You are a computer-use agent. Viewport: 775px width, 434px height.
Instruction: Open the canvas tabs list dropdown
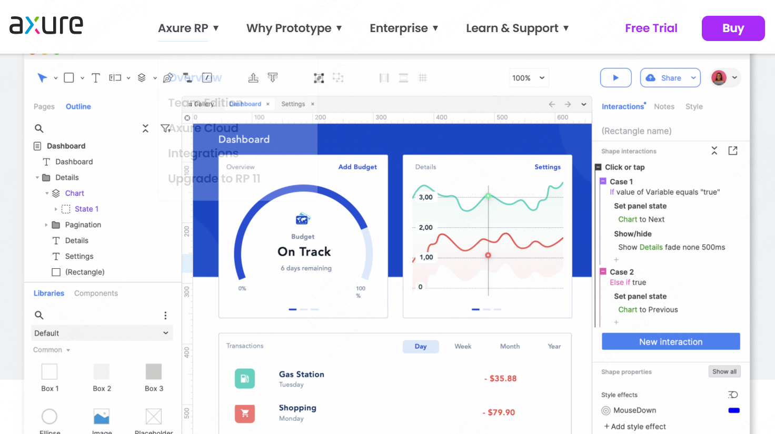tap(584, 104)
